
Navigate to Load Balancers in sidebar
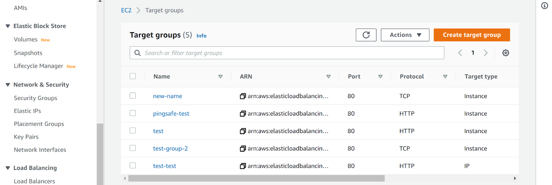pyautogui.click(x=34, y=181)
